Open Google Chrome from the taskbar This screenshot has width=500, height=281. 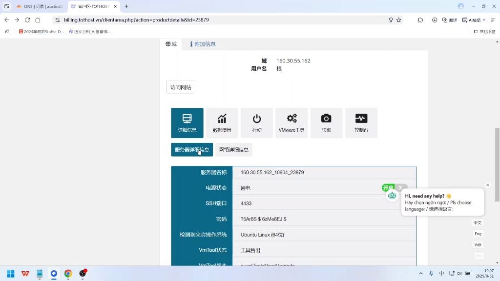(x=68, y=273)
